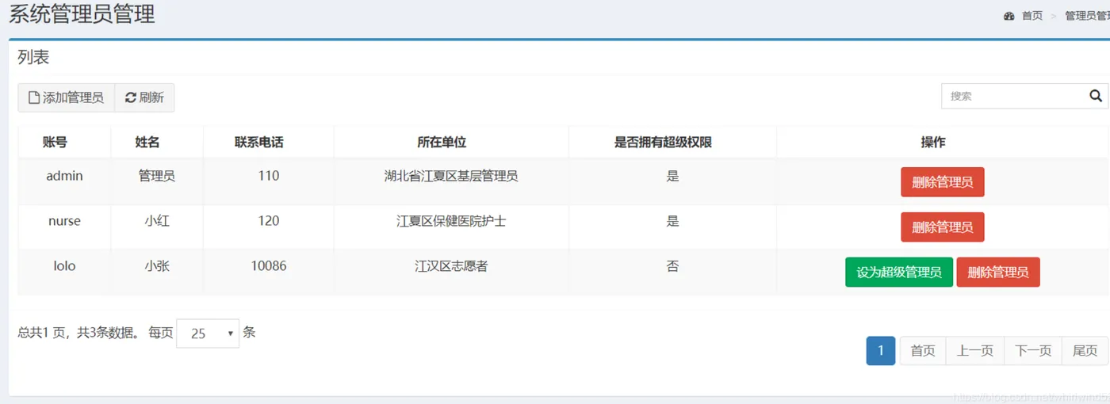Screen dimensions: 1110x404
Task: Click the dashboard icon beside 首页 breadcrumb
Action: point(1009,16)
